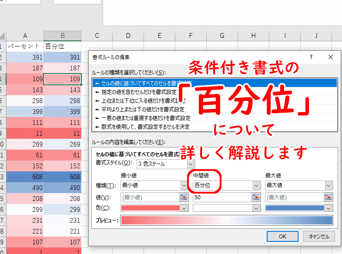Open the 書式スタイル 3色スケール dropdown
This screenshot has height=254, width=342.
point(191,164)
